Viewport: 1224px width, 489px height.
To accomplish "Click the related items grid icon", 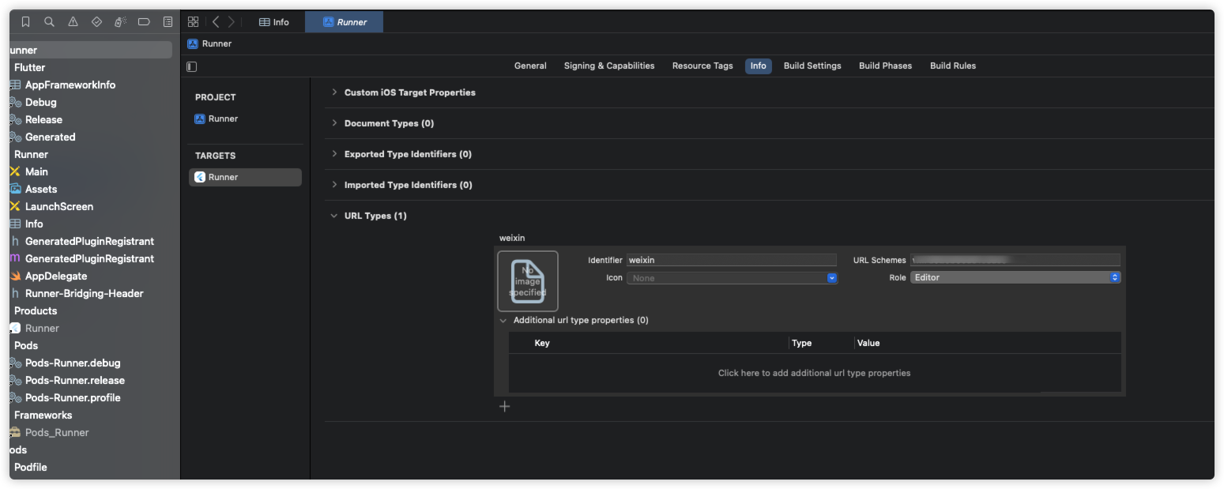I will point(194,22).
